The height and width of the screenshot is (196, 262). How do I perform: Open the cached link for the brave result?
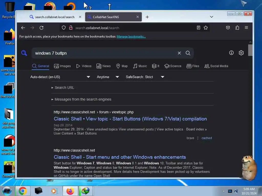[207, 138]
